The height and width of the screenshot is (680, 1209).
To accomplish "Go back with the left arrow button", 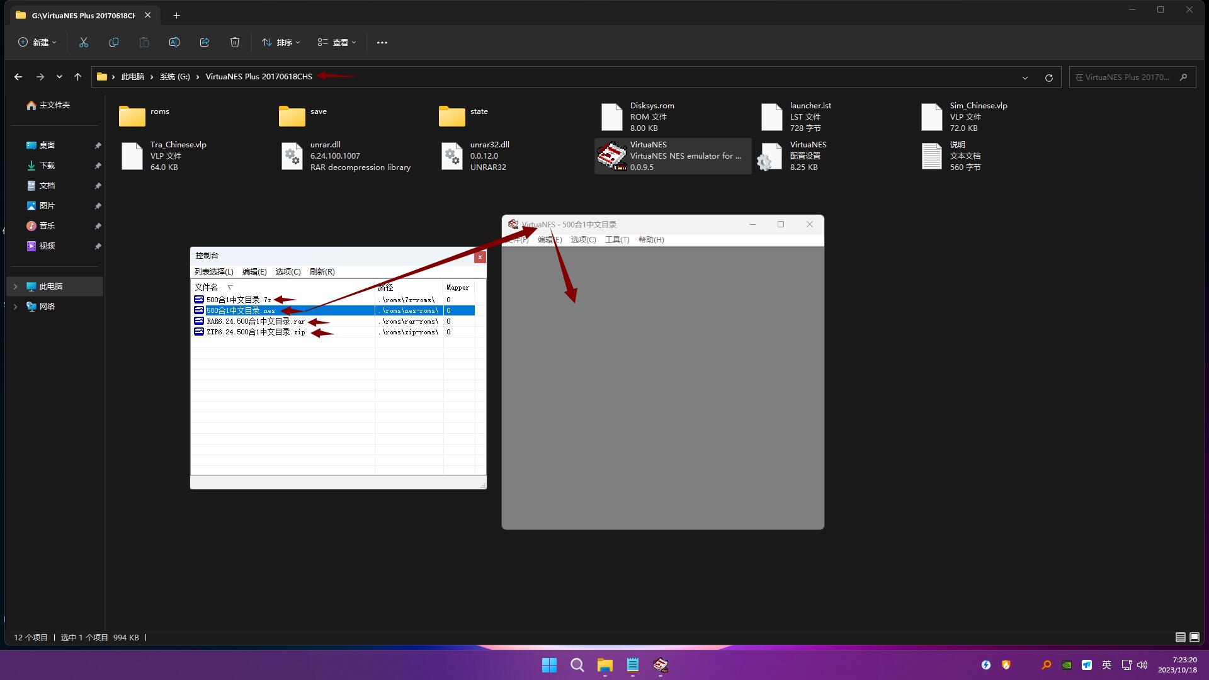I will (x=18, y=77).
